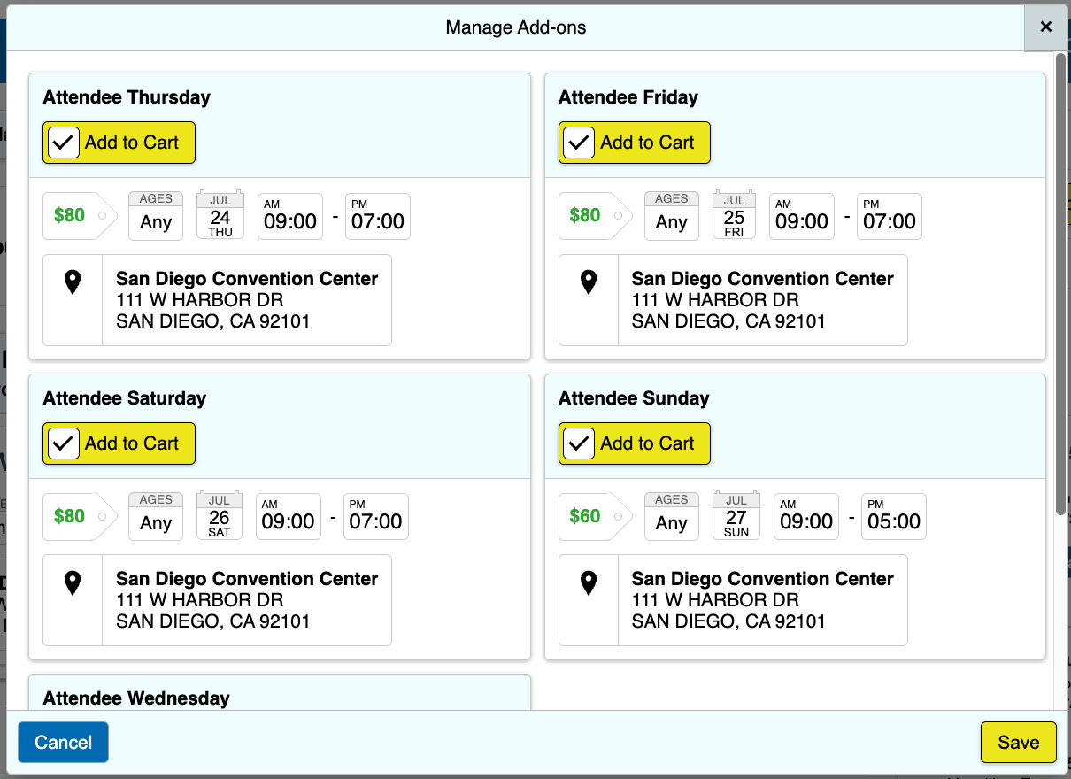Click the Saturday location pin icon

coord(73,582)
